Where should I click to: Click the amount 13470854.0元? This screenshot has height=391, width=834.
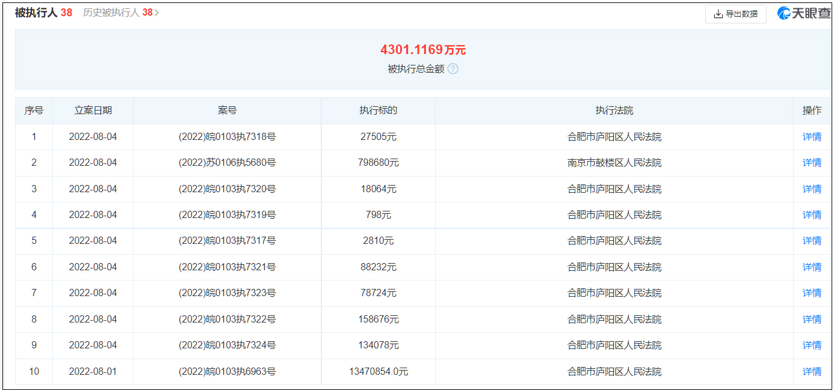pos(378,372)
